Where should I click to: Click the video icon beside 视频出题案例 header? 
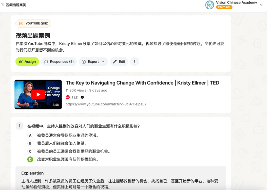point(2,5)
